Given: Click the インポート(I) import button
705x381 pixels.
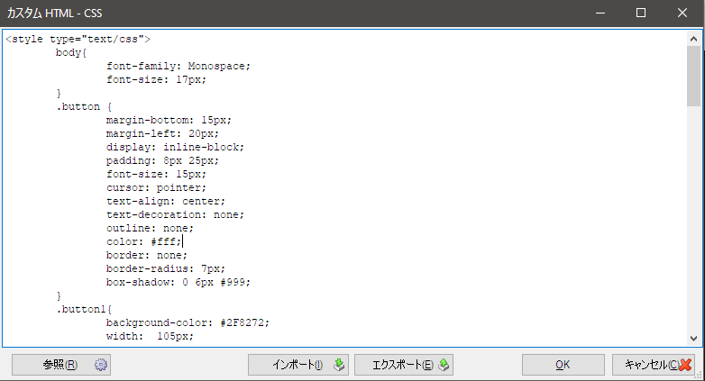Looking at the screenshot, I should pyautogui.click(x=298, y=365).
